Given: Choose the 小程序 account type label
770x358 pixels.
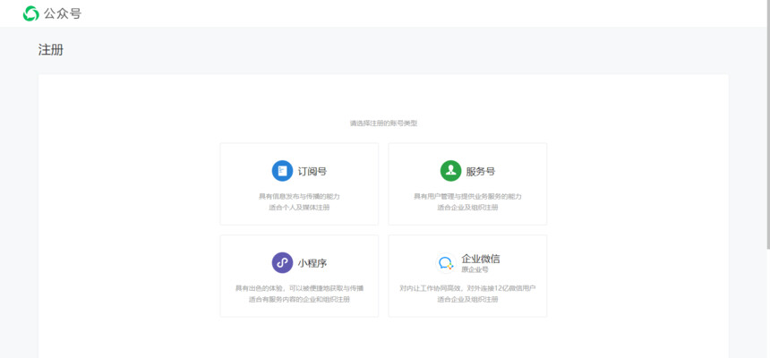Looking at the screenshot, I should 312,263.
